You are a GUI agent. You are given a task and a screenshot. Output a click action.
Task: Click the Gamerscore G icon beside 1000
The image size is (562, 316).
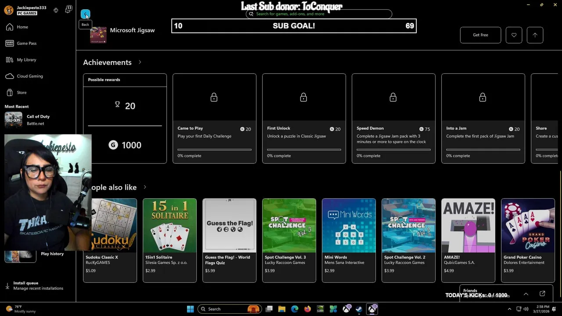point(113,145)
